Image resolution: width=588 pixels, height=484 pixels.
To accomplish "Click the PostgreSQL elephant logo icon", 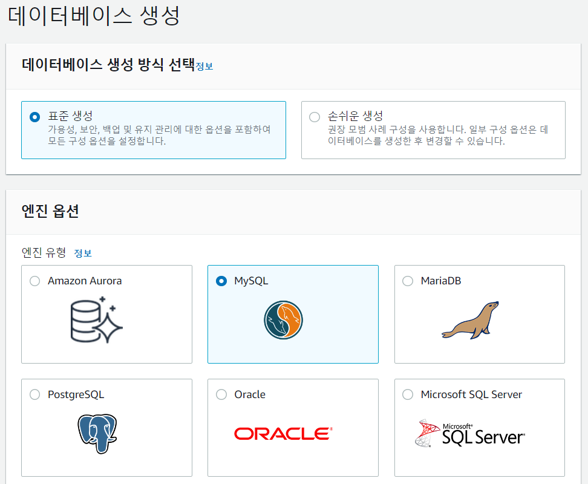I will pos(97,434).
